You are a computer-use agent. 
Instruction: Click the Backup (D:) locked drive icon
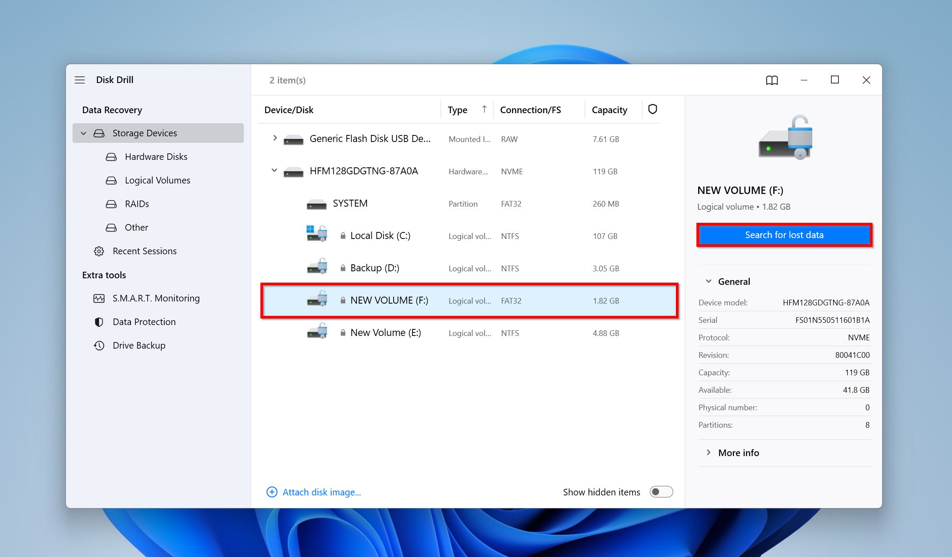(317, 266)
